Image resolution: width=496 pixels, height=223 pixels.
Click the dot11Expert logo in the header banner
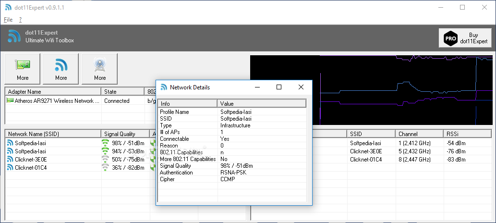(14, 36)
